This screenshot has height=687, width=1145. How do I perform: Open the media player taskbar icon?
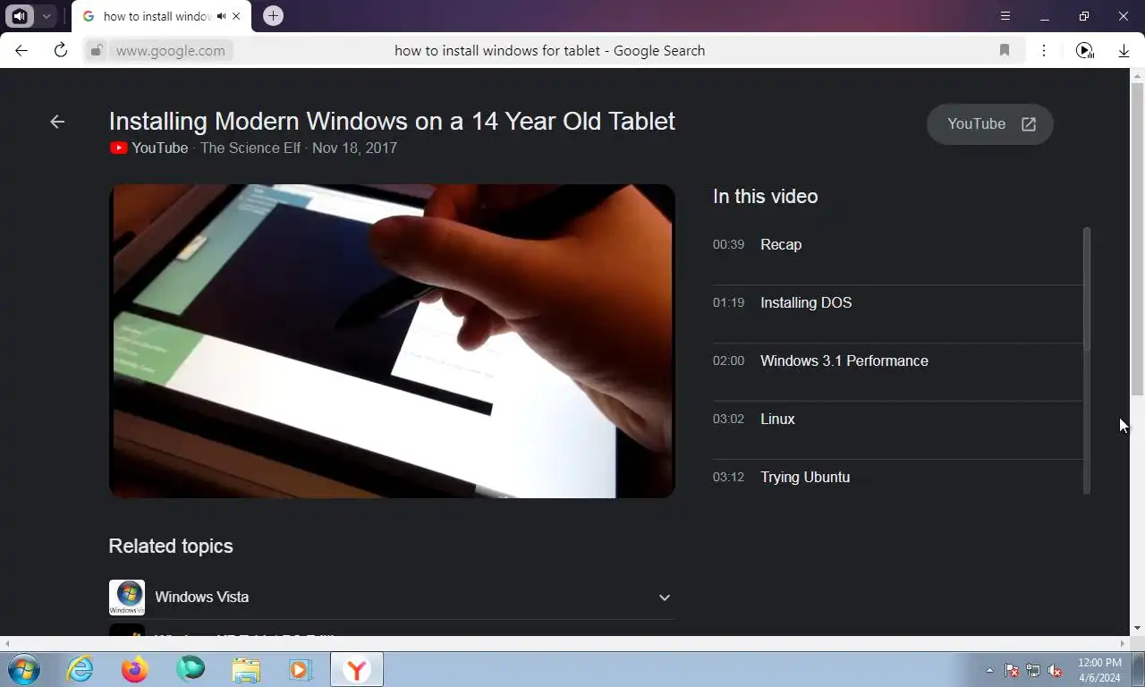(300, 669)
